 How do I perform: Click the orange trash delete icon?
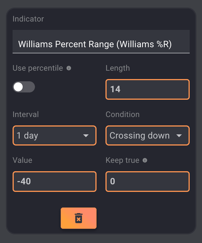pos(79,218)
